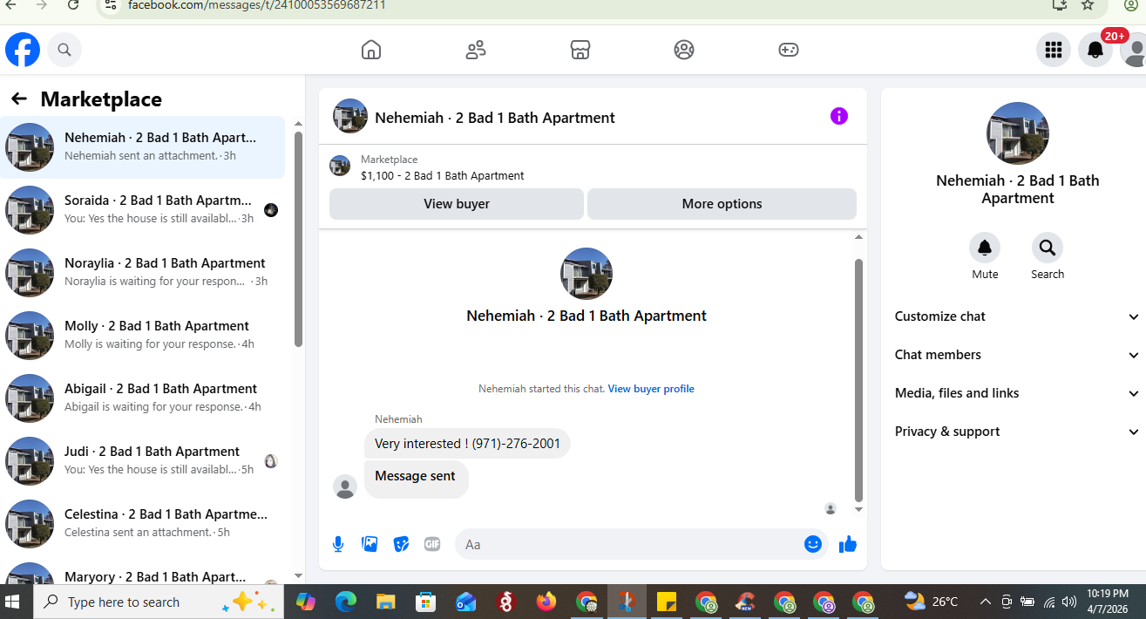This screenshot has height=619, width=1146.
Task: Open the Facebook menu grid icon
Action: pos(1054,50)
